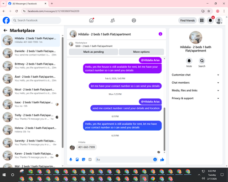This screenshot has height=182, width=228.
Task: Open Danielle conversation in list
Action: (x=31, y=53)
